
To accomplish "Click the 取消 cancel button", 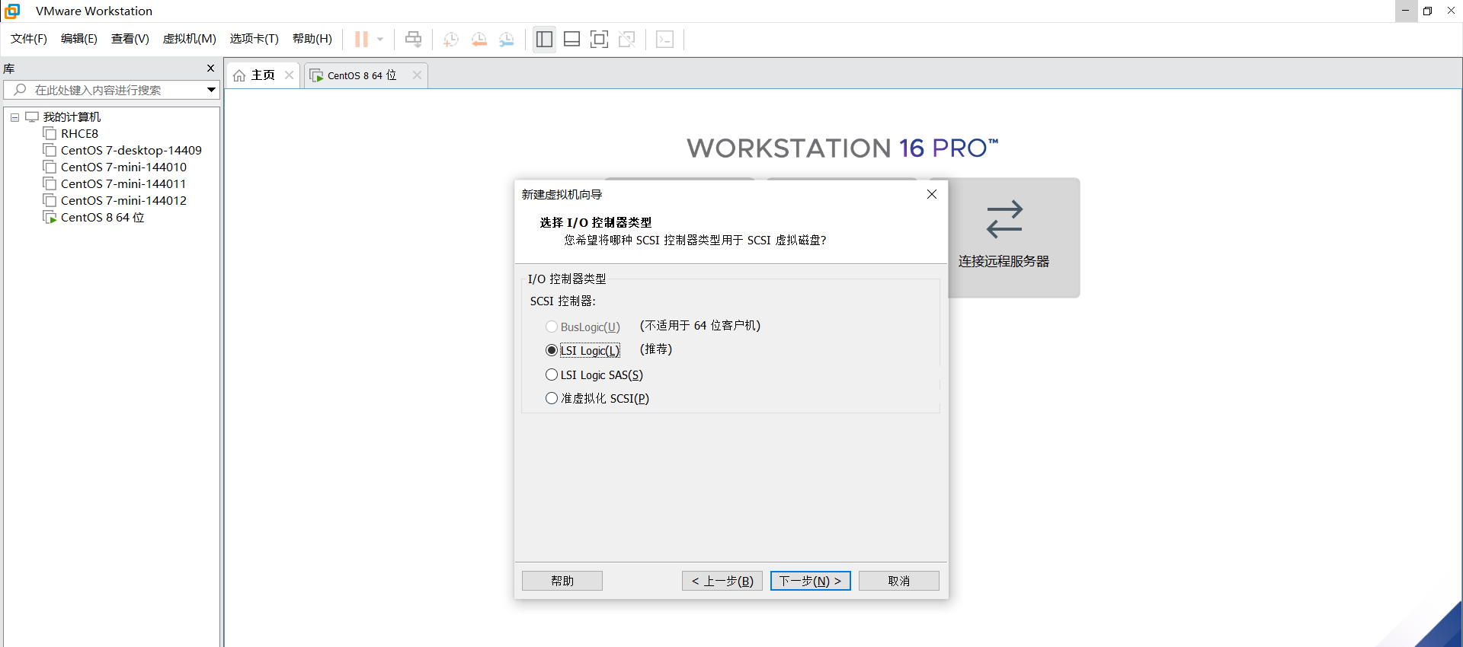I will point(899,581).
